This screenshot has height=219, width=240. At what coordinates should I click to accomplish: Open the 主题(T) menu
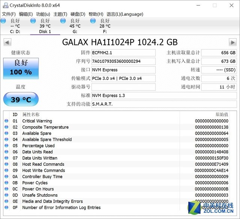point(60,14)
